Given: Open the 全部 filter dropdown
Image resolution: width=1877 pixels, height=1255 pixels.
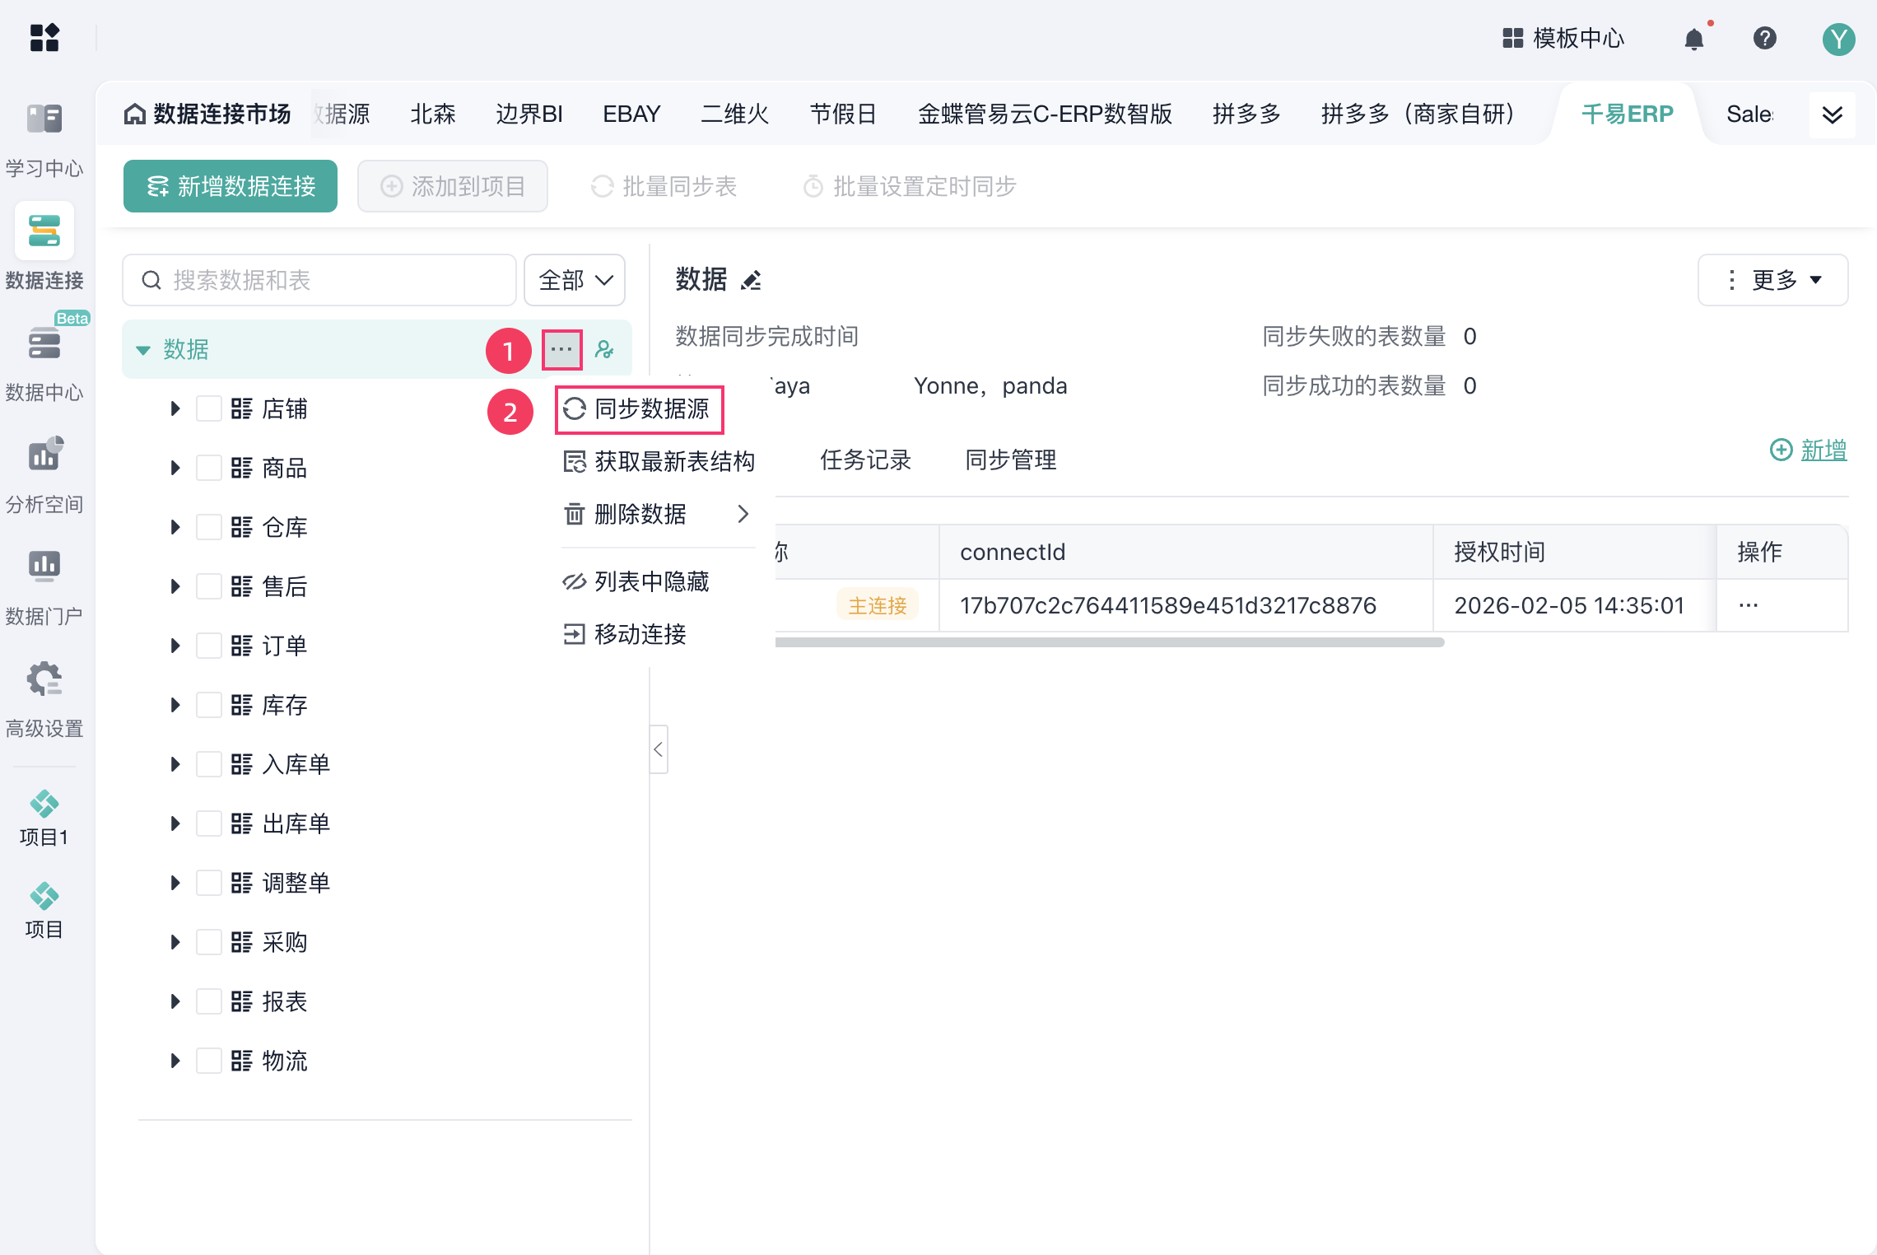Looking at the screenshot, I should pyautogui.click(x=575, y=280).
